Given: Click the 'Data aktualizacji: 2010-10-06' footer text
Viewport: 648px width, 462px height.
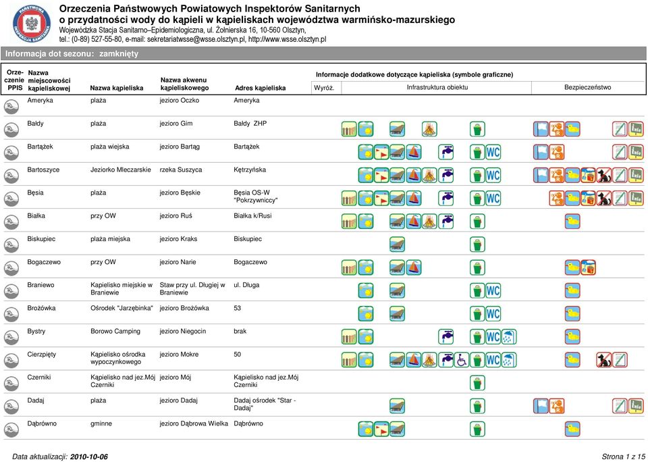Looking at the screenshot, I should pyautogui.click(x=60, y=457).
